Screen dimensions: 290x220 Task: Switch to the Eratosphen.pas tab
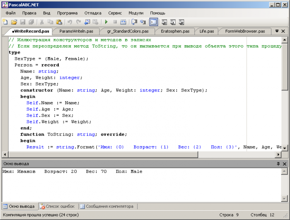[x=175, y=31]
